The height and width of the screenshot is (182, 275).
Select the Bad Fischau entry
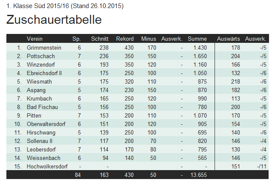pos(42,107)
